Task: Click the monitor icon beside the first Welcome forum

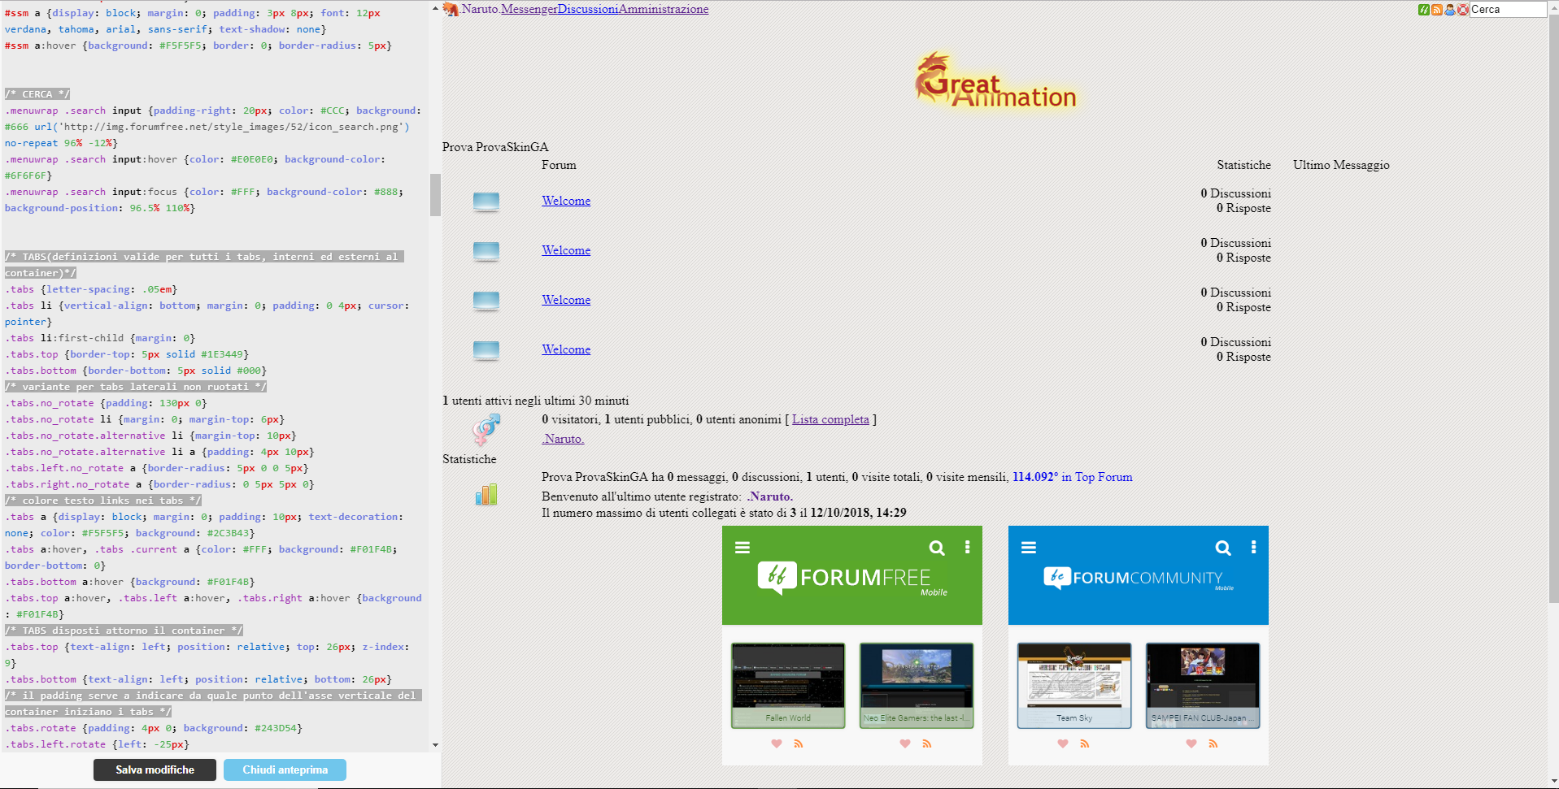Action: pyautogui.click(x=486, y=202)
